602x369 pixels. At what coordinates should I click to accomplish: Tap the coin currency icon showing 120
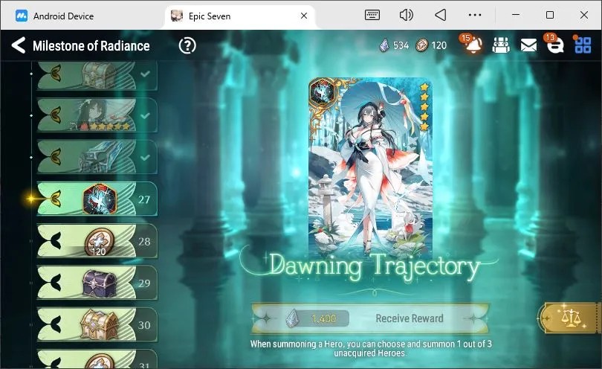coord(421,45)
